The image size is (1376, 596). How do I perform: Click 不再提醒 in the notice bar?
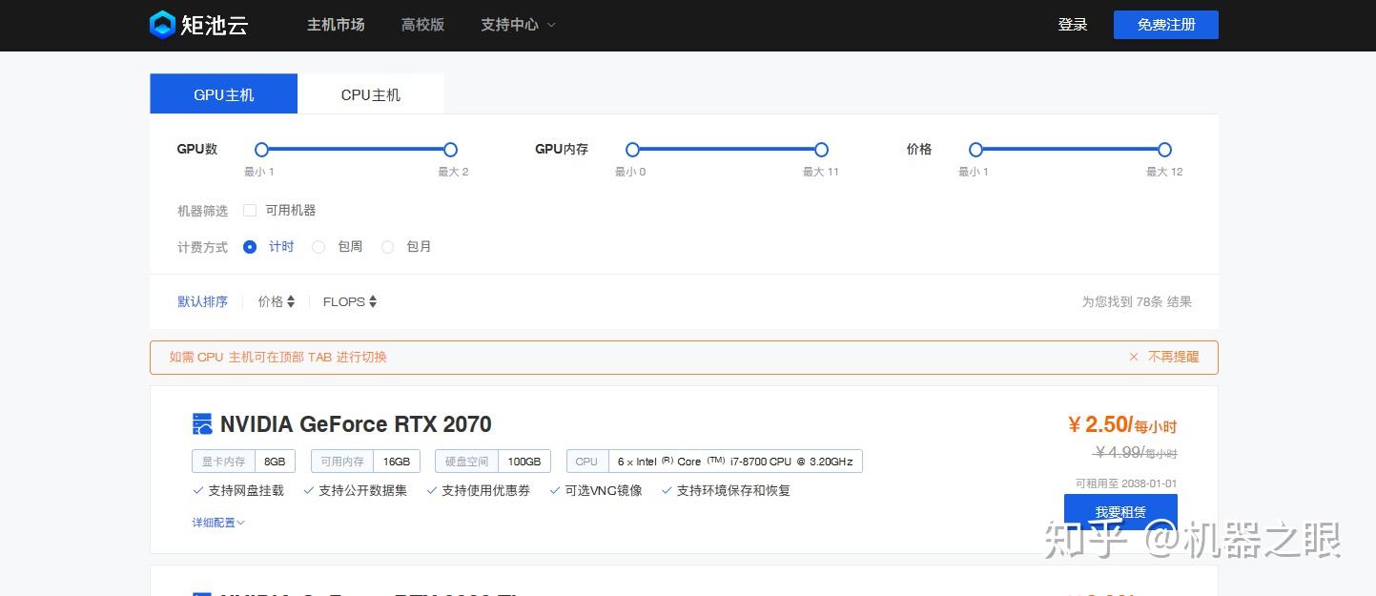point(1174,357)
